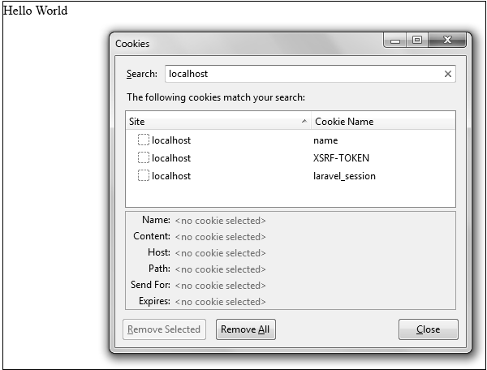Click the Hello World page text
The image size is (487, 370).
36,11
